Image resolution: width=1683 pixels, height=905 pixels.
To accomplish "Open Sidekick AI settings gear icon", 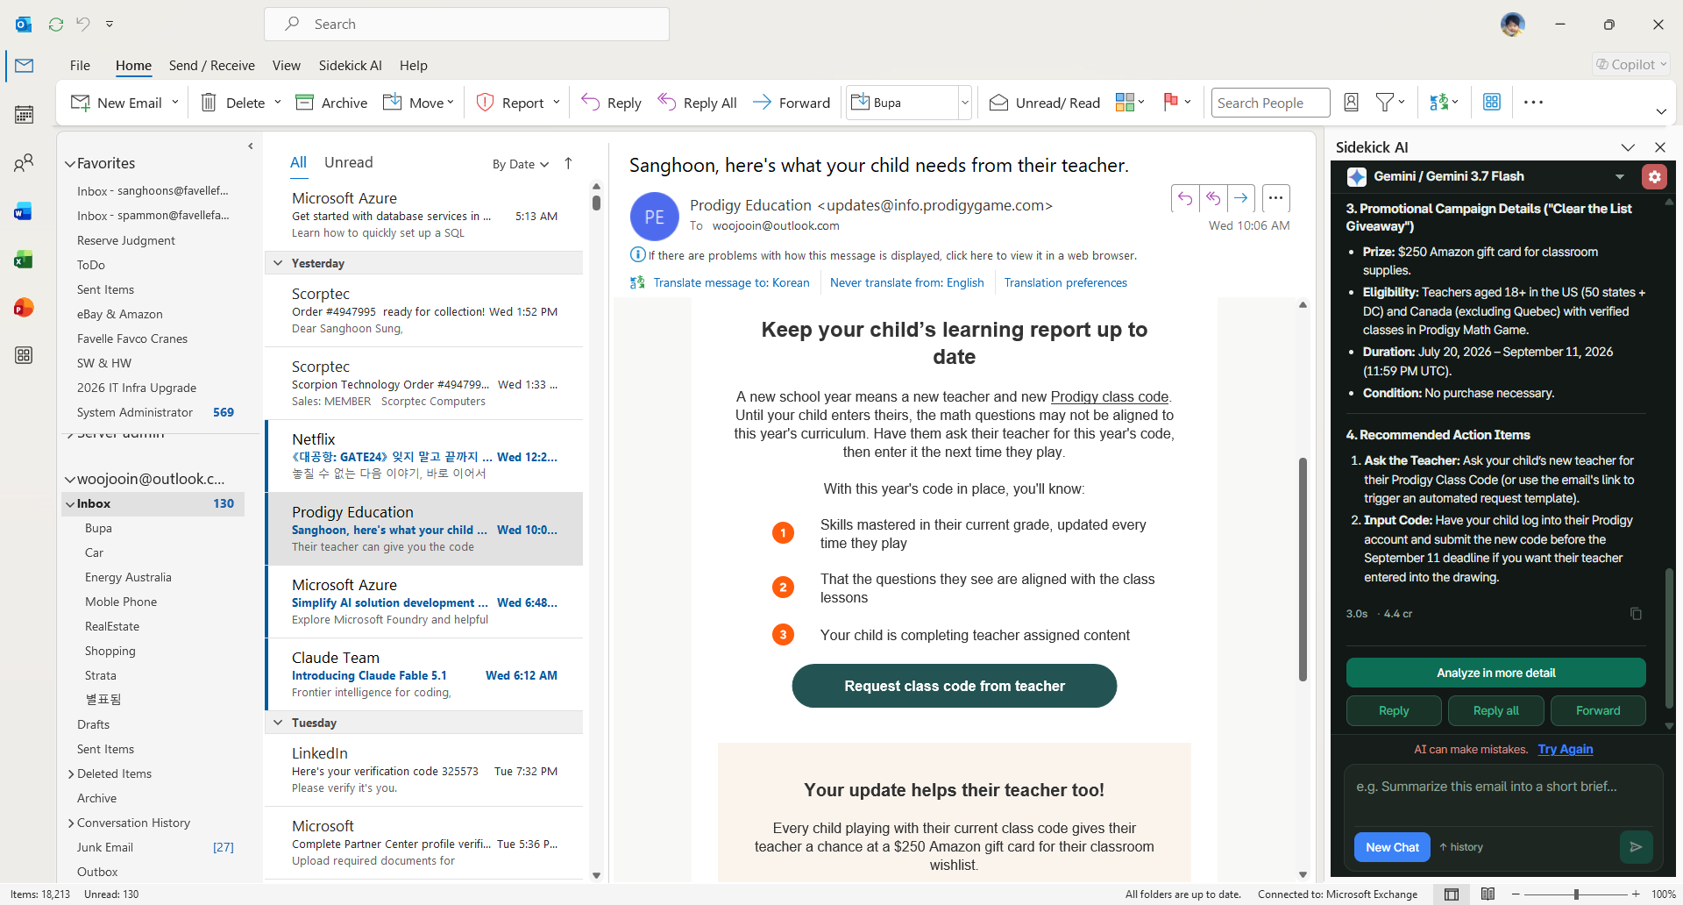I will pos(1654,176).
